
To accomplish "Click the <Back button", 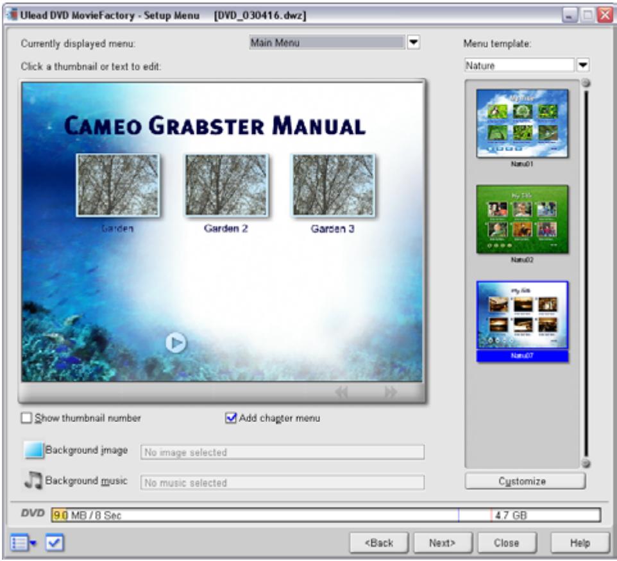I will pyautogui.click(x=379, y=543).
